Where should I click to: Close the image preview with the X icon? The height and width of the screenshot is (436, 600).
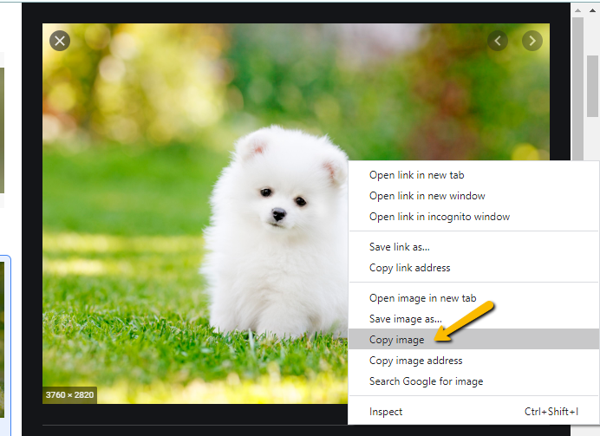point(59,41)
